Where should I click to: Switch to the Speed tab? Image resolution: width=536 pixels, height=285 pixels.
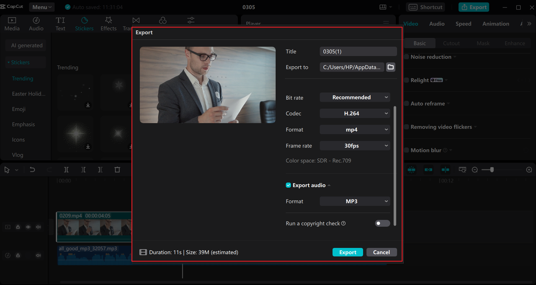tap(463, 24)
